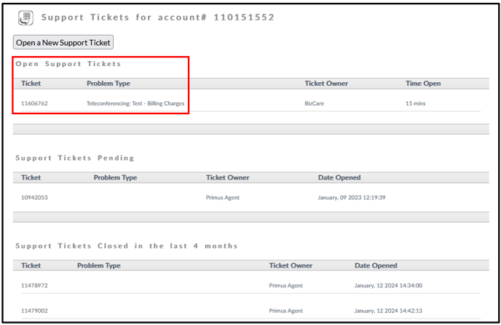Open pending ticket 10942053

click(x=34, y=198)
